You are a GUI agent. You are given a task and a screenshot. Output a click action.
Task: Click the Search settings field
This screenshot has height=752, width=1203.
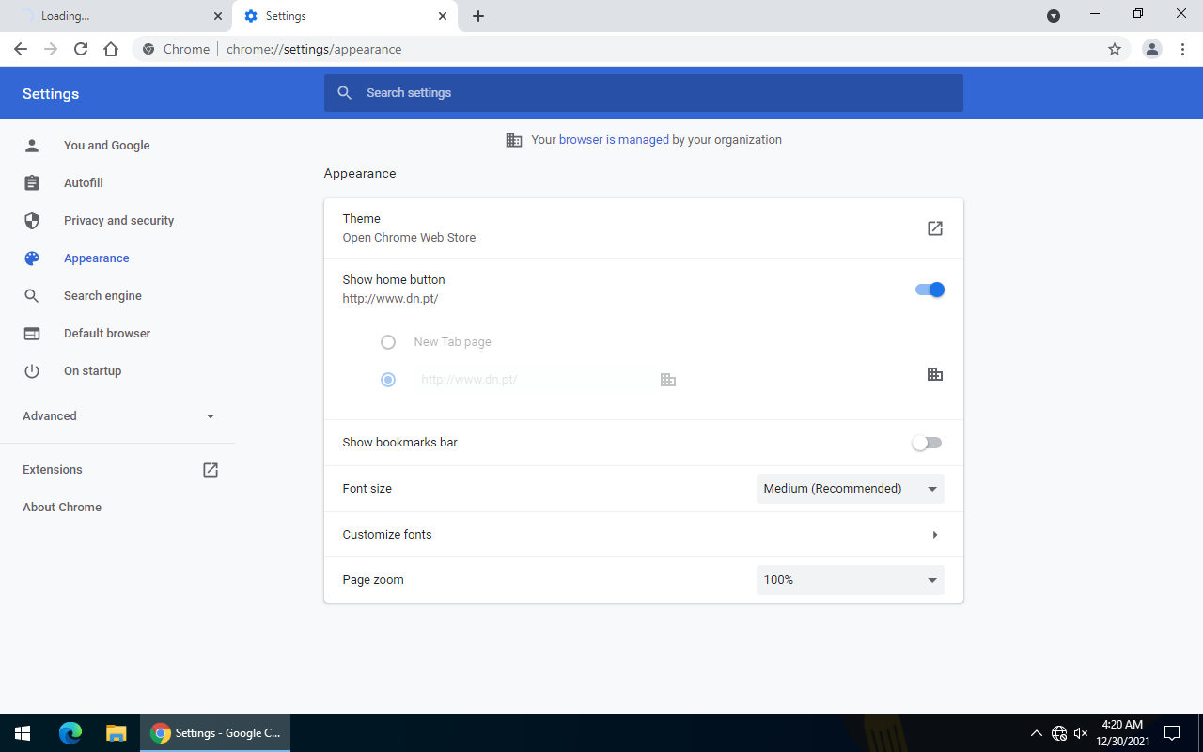coord(643,93)
